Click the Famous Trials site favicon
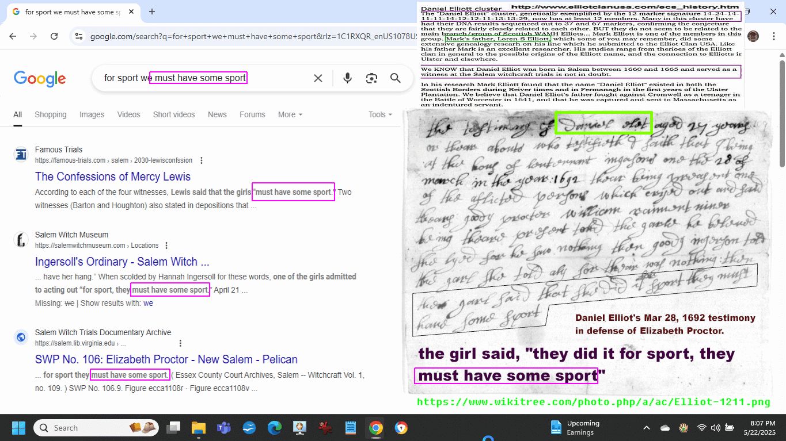The image size is (786, 441). (21, 154)
